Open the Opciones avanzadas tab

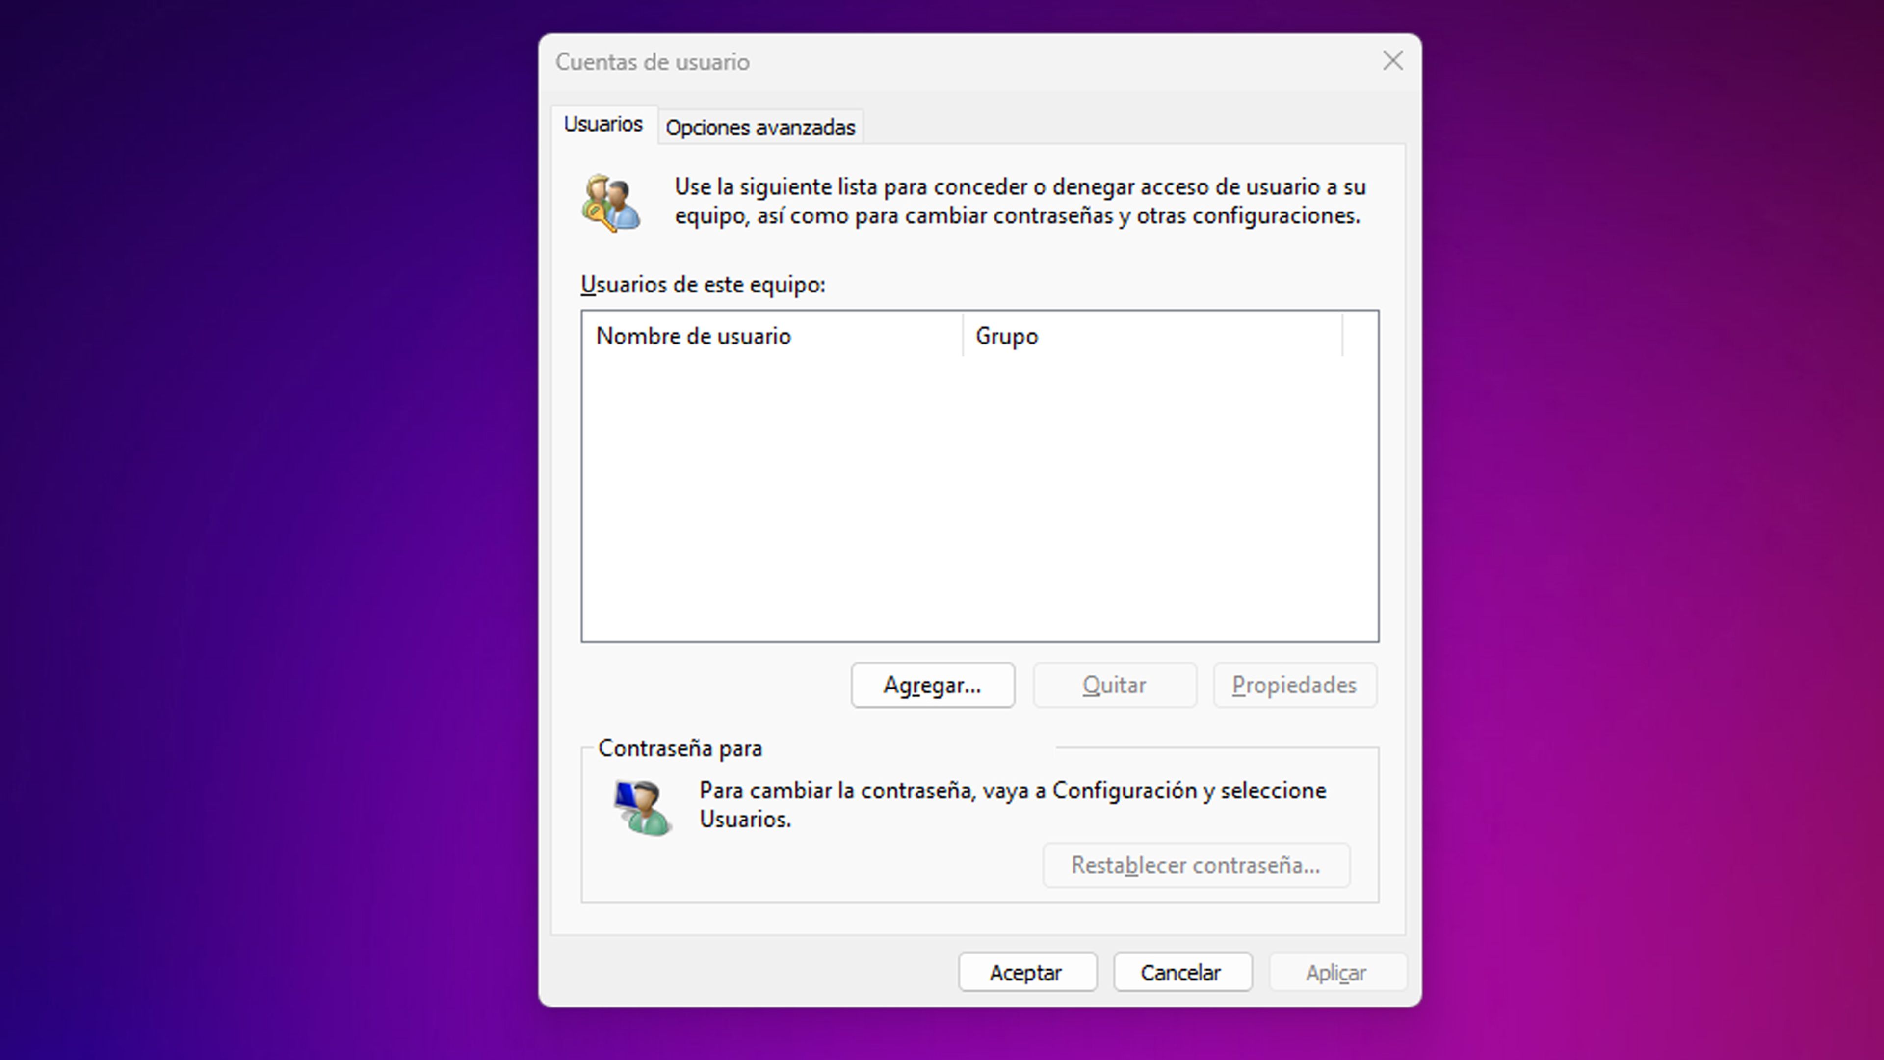coord(760,127)
